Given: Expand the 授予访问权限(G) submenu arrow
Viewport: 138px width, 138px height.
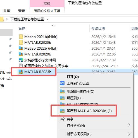Looking at the screenshot, I should 129,134.
